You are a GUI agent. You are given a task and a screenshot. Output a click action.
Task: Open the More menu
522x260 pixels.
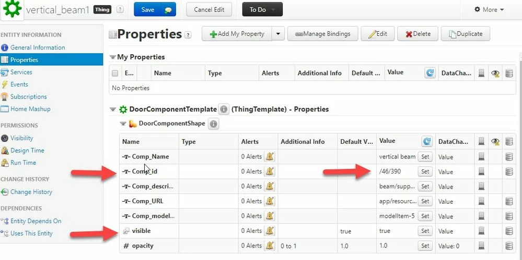point(489,9)
